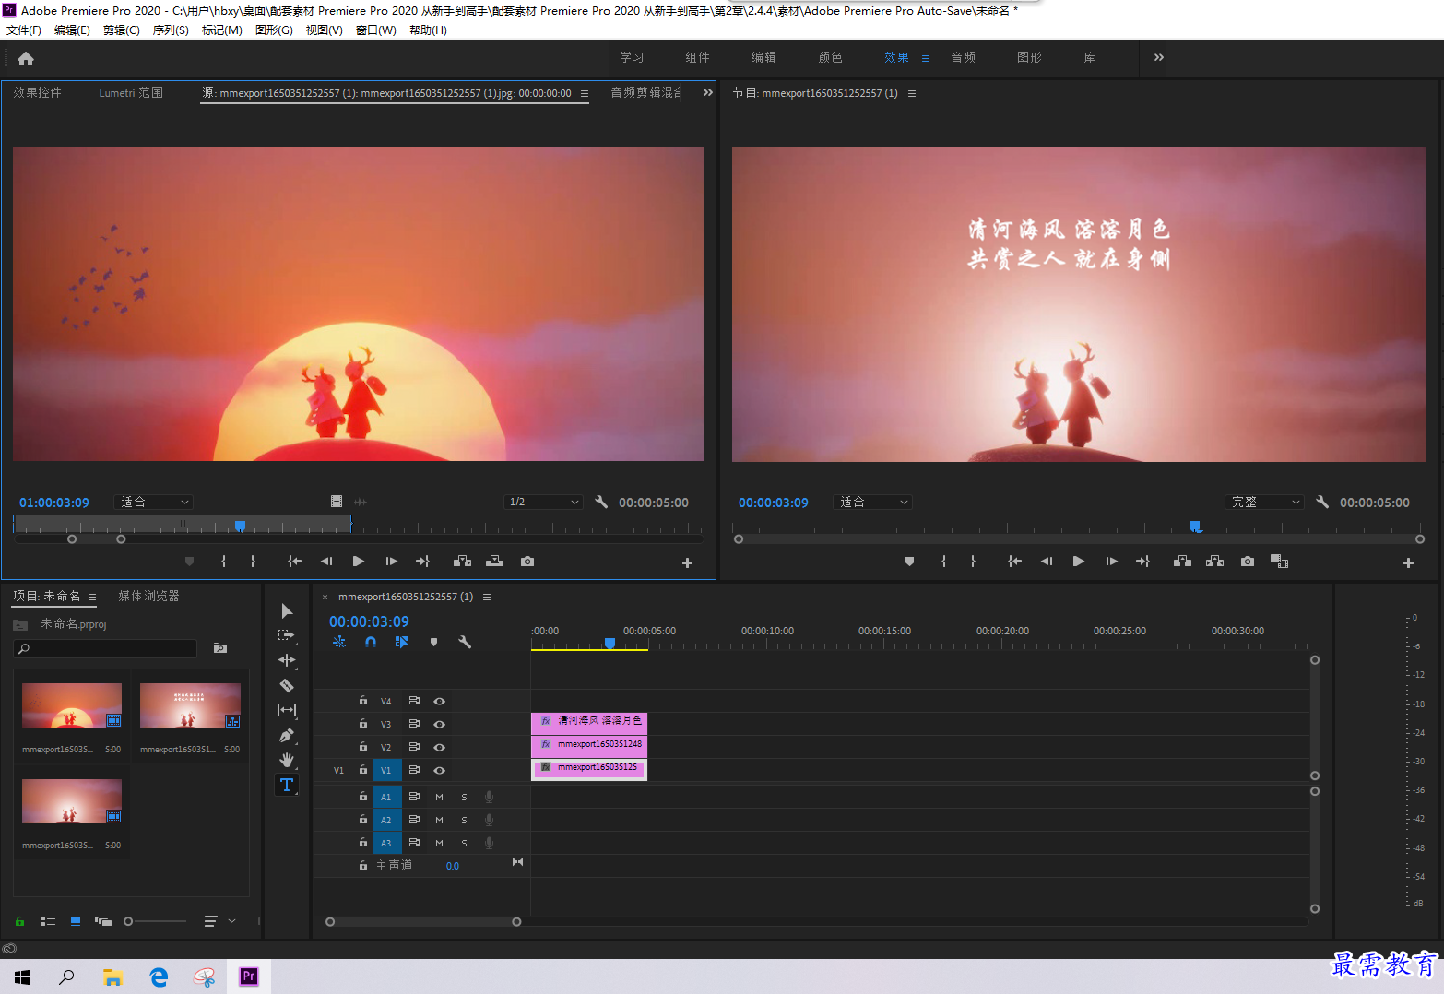1444x994 pixels.
Task: Click Extract in the Program monitor
Action: tap(1215, 562)
